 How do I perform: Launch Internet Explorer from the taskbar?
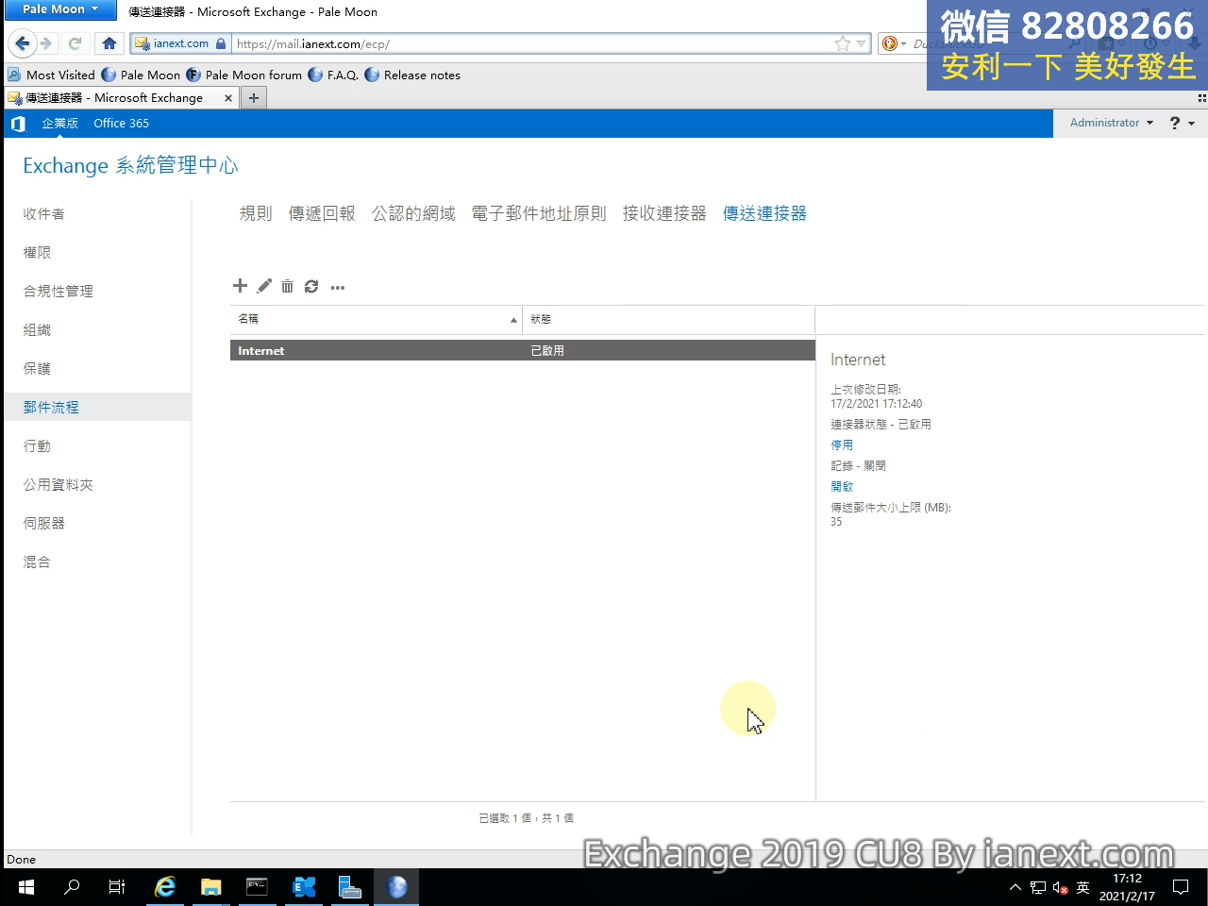coord(165,887)
